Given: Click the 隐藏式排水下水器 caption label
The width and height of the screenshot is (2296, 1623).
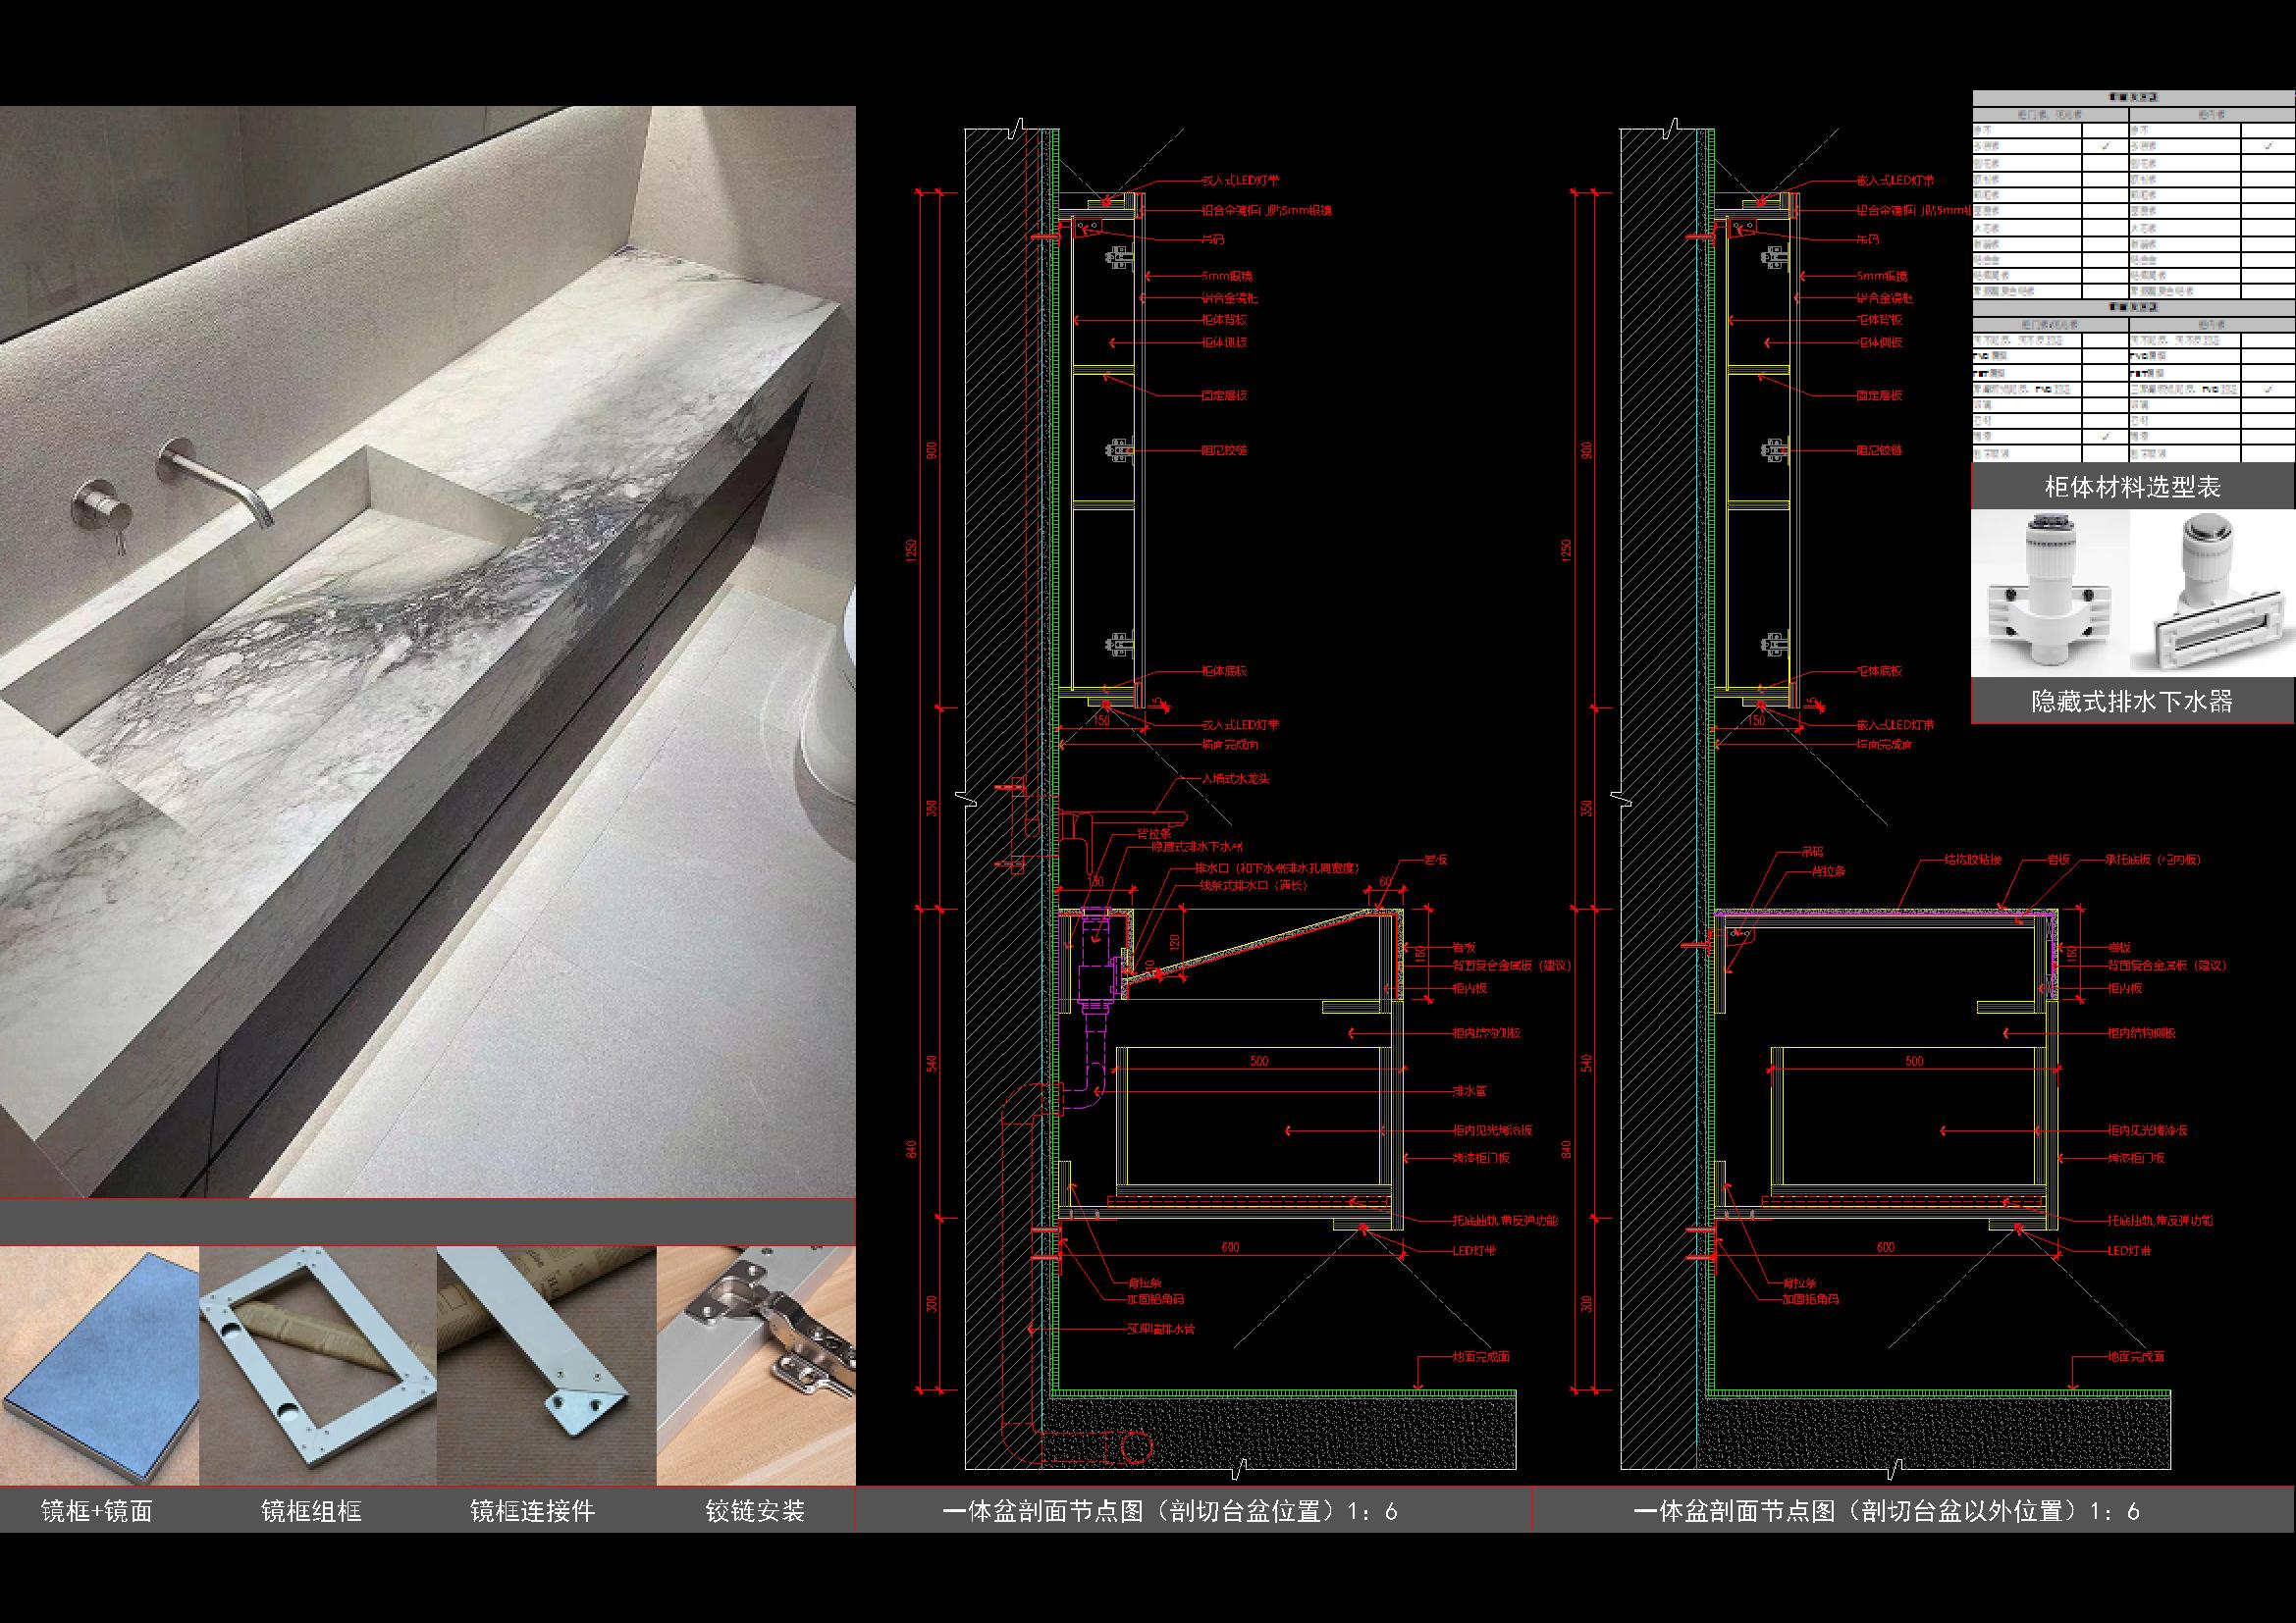Looking at the screenshot, I should [x=2132, y=701].
